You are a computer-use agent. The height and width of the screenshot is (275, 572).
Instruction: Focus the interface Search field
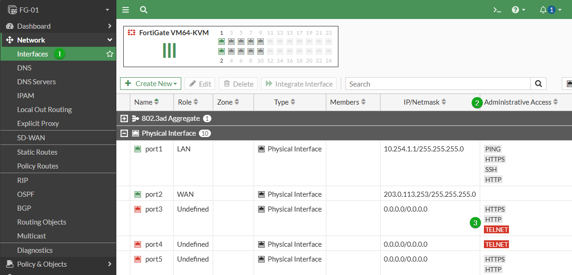(x=438, y=84)
